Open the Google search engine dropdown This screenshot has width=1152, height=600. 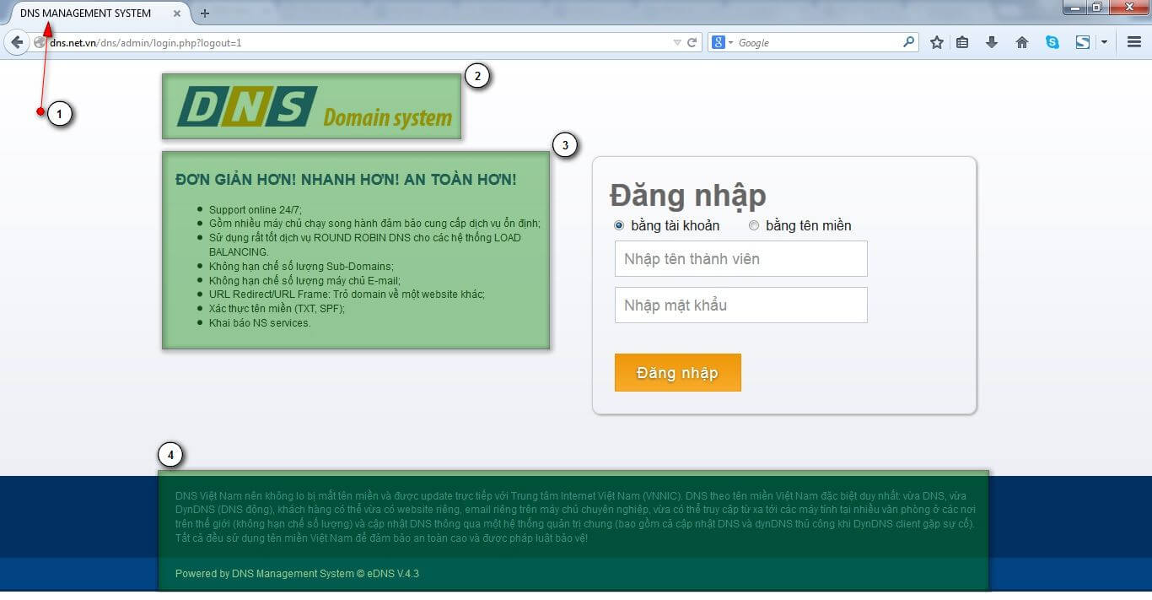(x=723, y=42)
